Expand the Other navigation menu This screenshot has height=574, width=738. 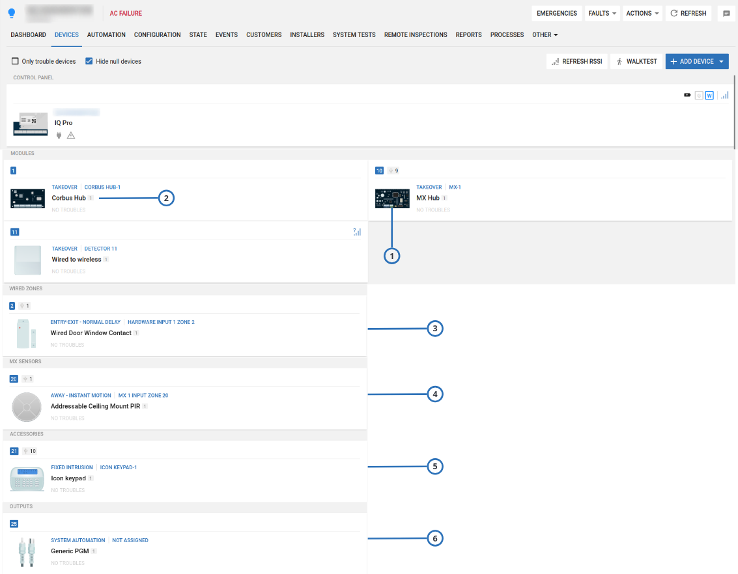pos(545,34)
